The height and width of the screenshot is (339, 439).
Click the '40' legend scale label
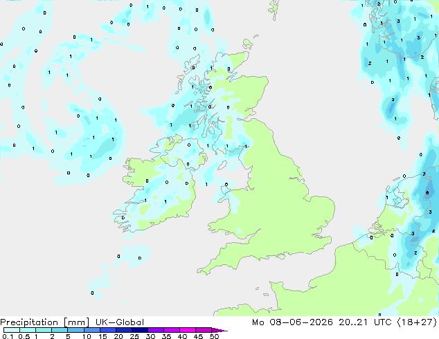(183, 336)
